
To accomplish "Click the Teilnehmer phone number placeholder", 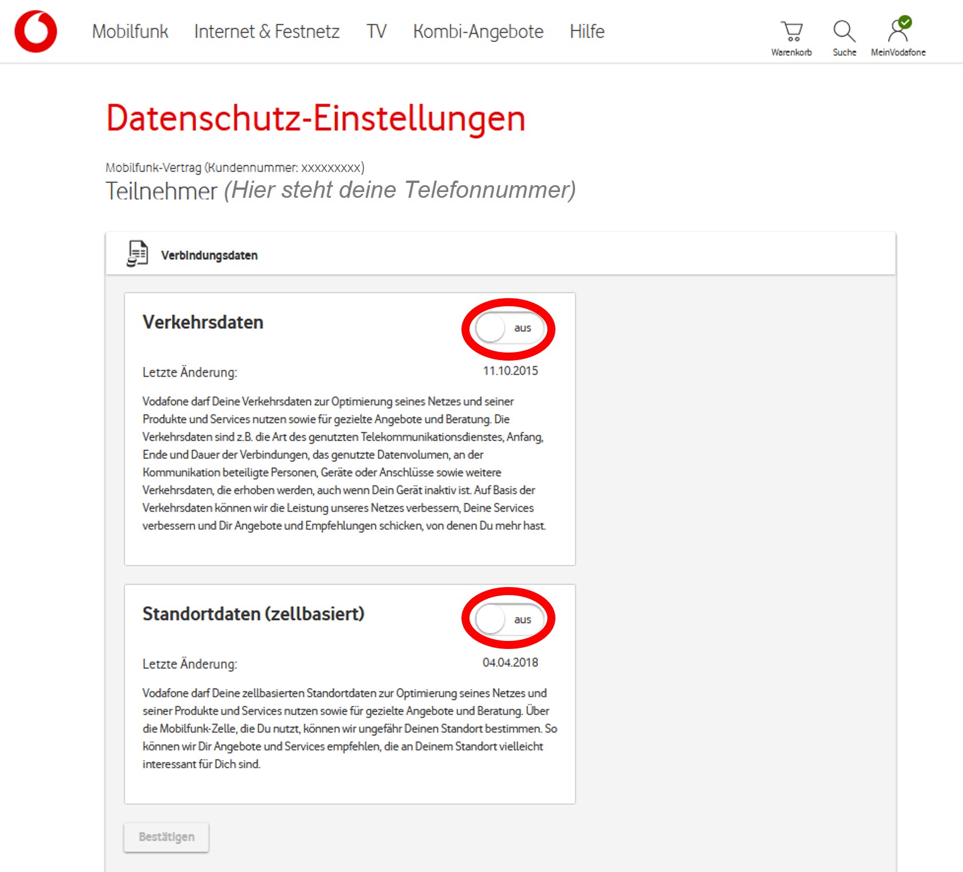I will point(400,190).
